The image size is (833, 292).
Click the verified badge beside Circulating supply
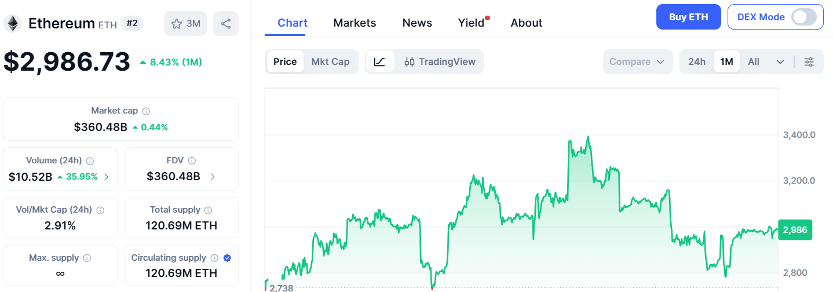pos(227,258)
